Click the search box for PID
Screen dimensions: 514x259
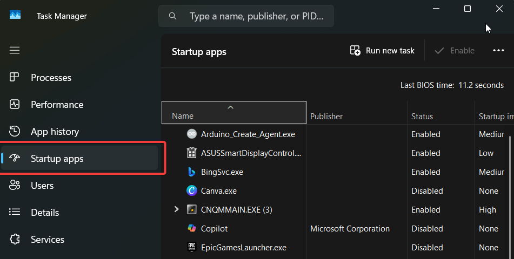click(x=246, y=16)
